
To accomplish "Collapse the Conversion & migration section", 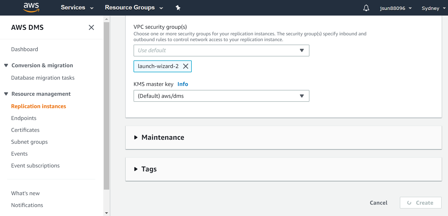I will click(x=6, y=65).
